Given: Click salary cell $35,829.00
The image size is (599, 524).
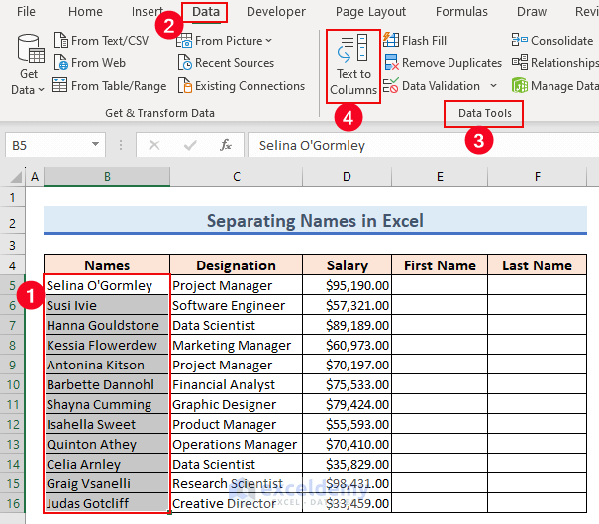Looking at the screenshot, I should (x=347, y=464).
